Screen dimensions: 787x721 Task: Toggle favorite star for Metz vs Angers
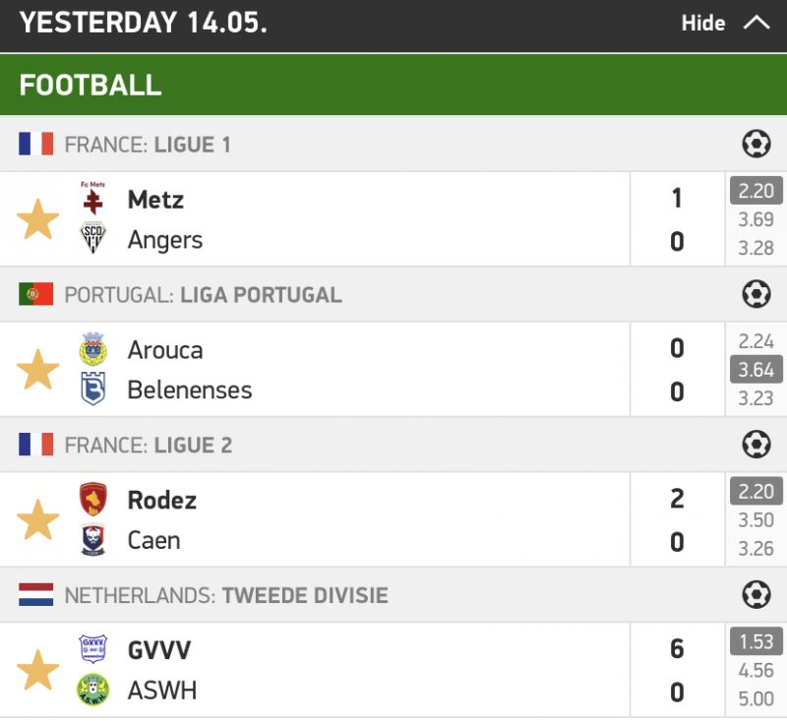38,219
